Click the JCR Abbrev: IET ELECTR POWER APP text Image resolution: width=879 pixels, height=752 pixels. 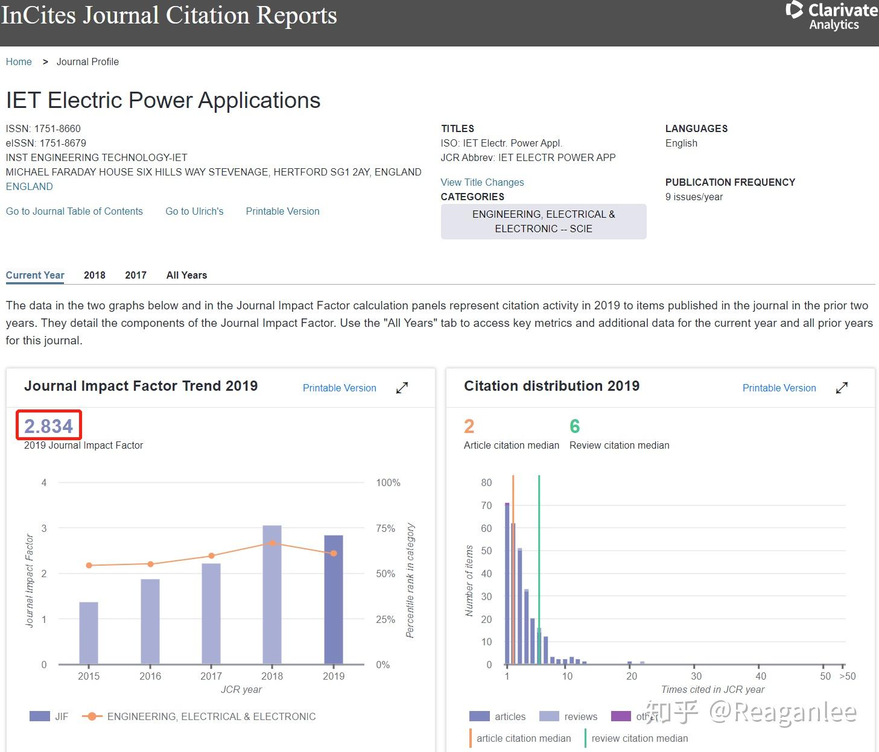pyautogui.click(x=528, y=157)
